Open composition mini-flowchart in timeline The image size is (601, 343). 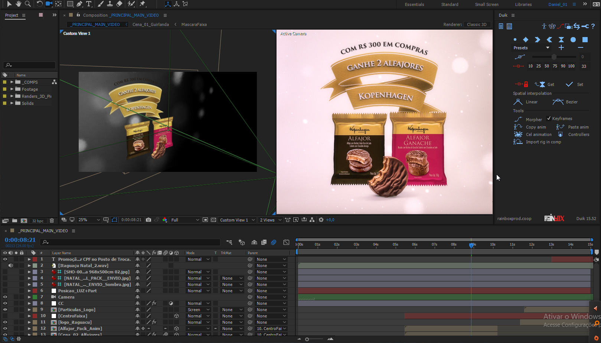229,242
